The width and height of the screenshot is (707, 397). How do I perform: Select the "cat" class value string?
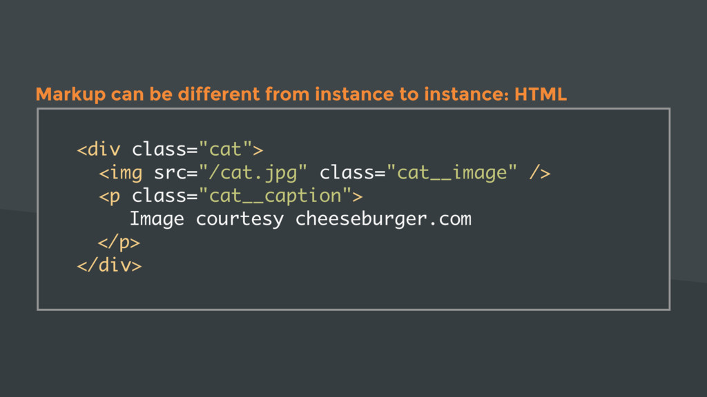click(x=225, y=149)
